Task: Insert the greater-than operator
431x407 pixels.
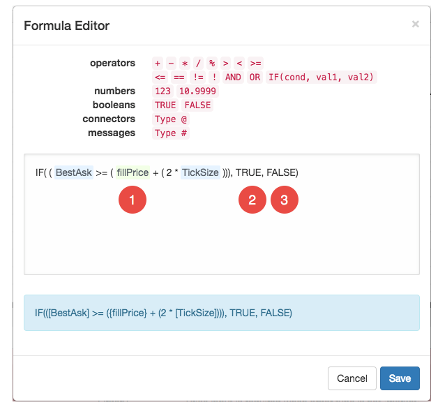Action: tap(225, 64)
